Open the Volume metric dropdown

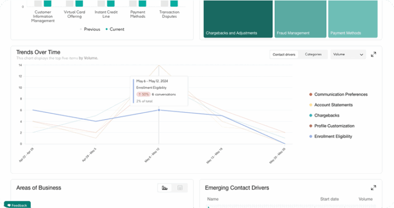coord(348,54)
